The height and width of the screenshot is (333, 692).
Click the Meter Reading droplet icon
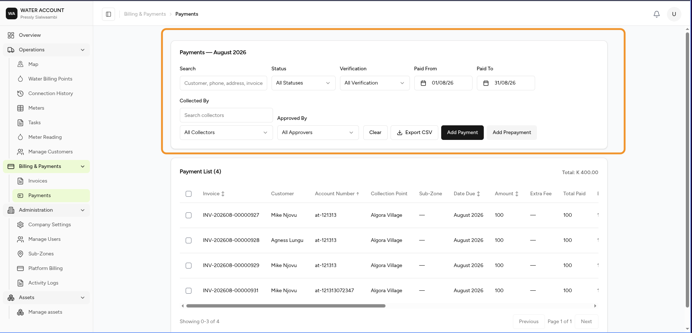point(20,137)
